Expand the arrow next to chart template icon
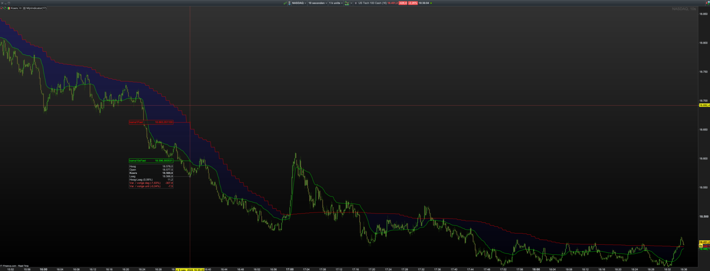Viewport: 710px width, 271px height. coord(351,3)
